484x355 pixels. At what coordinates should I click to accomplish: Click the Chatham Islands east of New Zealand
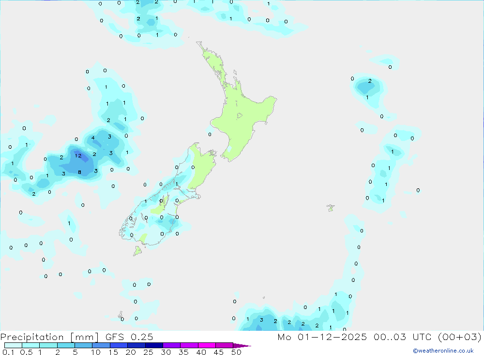[x=331, y=208]
